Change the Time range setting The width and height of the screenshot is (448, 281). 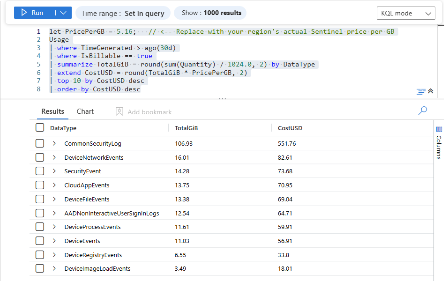(x=123, y=13)
